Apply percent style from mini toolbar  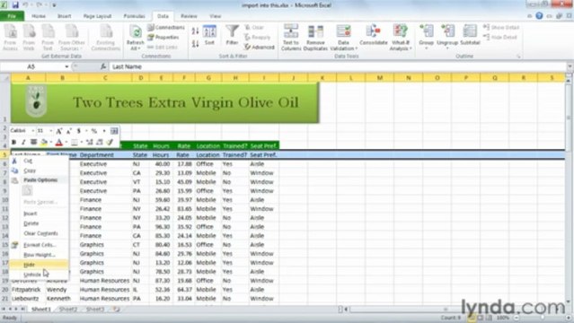click(x=94, y=131)
